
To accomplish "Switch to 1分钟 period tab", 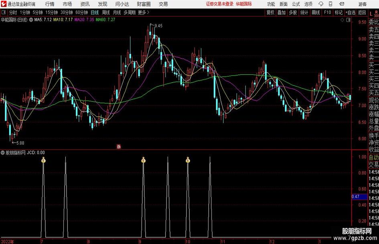I will coord(24,12).
